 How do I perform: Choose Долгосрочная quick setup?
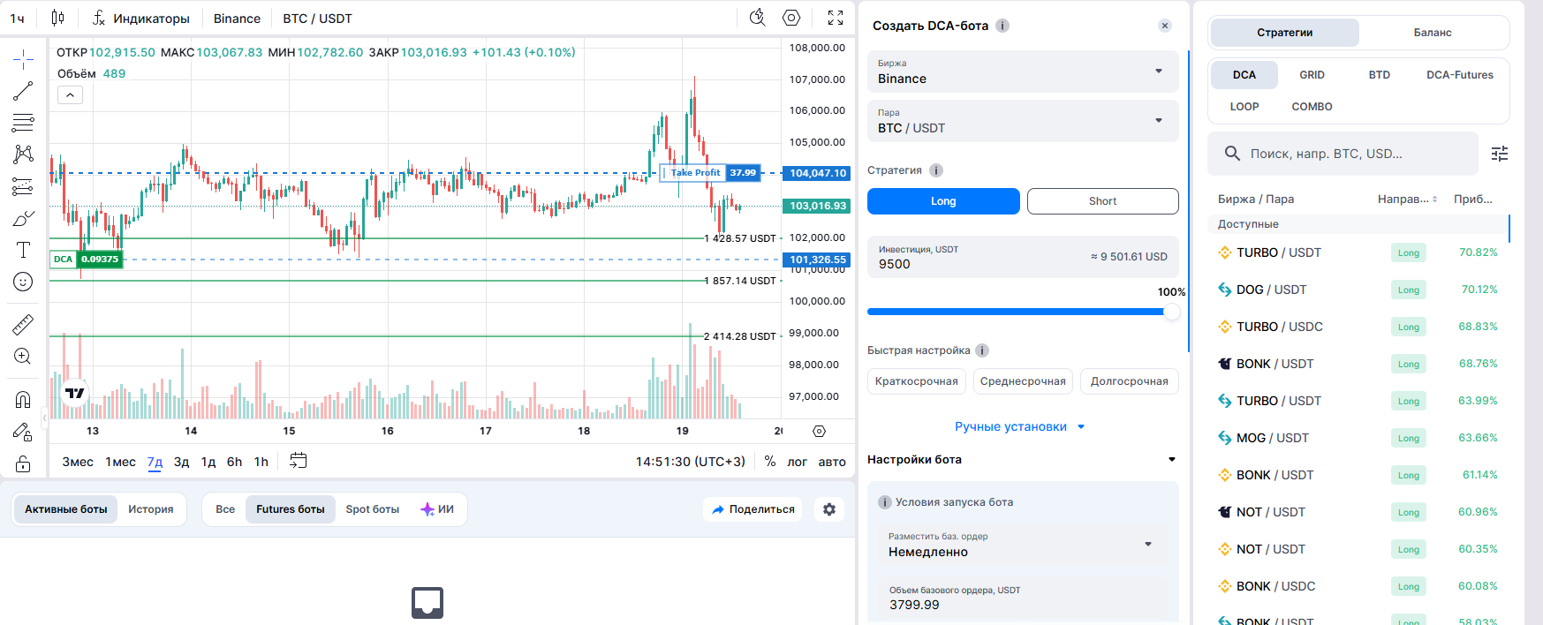pyautogui.click(x=1129, y=381)
